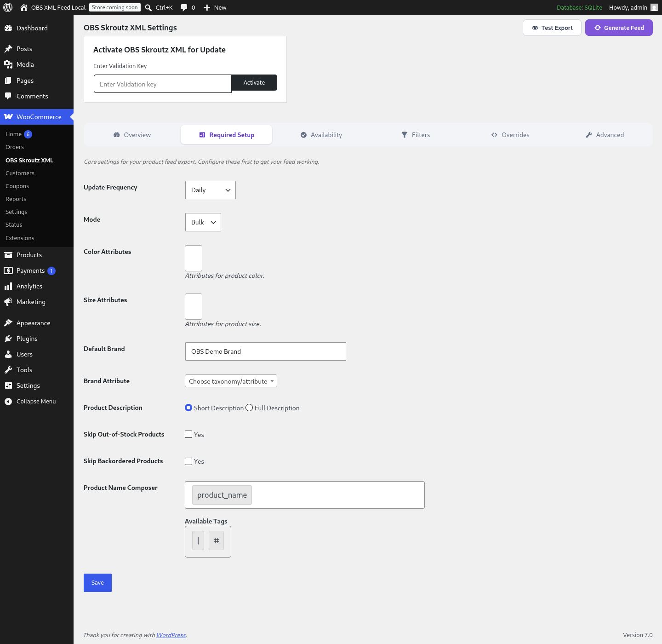
Task: Open the site home icon in admin bar
Action: coord(24,7)
